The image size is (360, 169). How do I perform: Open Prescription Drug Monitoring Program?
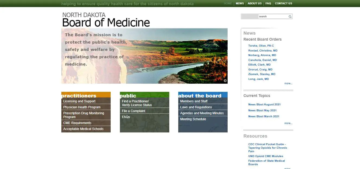[82, 115]
